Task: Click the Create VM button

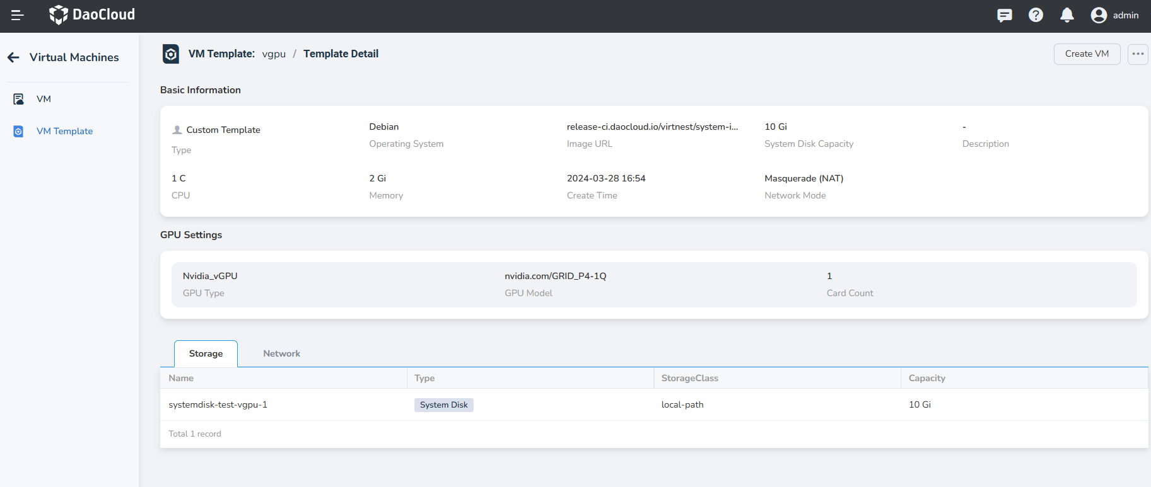Action: click(1086, 54)
